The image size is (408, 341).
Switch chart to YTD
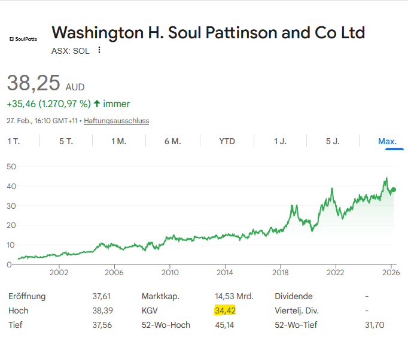227,141
